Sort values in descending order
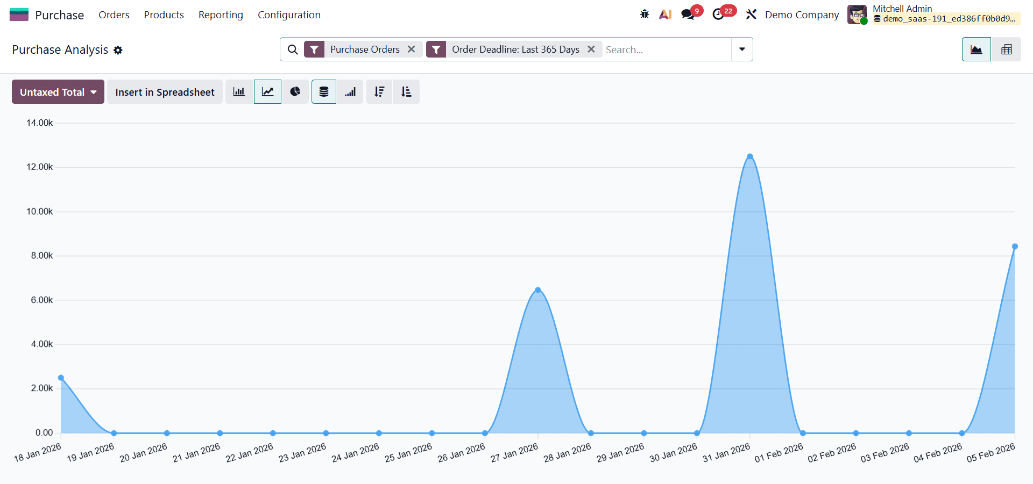Screen dimensions: 1033x484 pos(379,91)
